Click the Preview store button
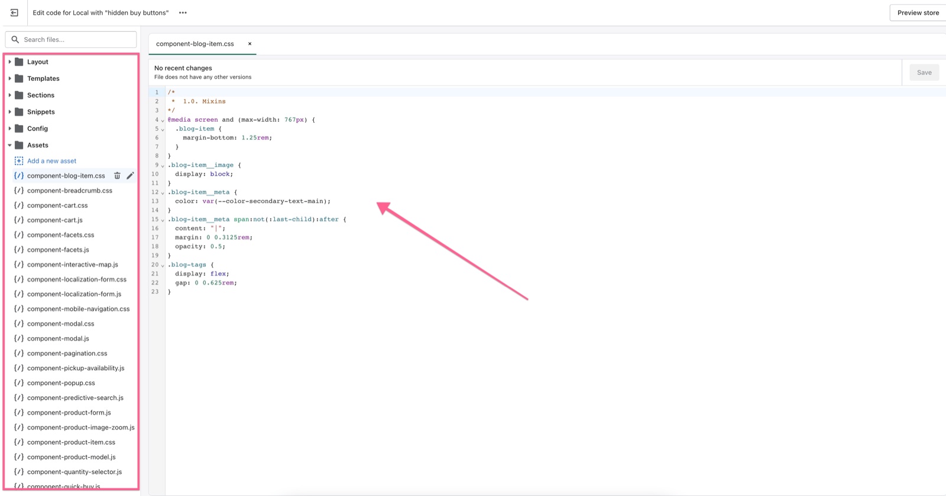Screen dimensions: 946x496 click(918, 12)
